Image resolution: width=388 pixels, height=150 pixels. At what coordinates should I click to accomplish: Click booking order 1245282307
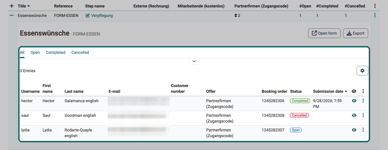[x=273, y=130]
